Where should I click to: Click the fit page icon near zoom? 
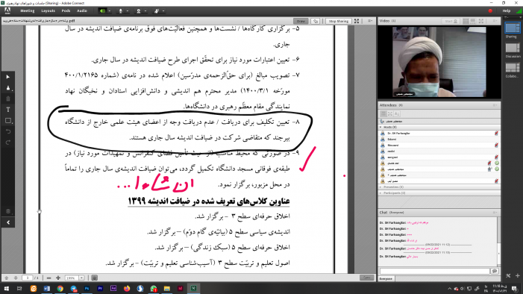coord(95,278)
